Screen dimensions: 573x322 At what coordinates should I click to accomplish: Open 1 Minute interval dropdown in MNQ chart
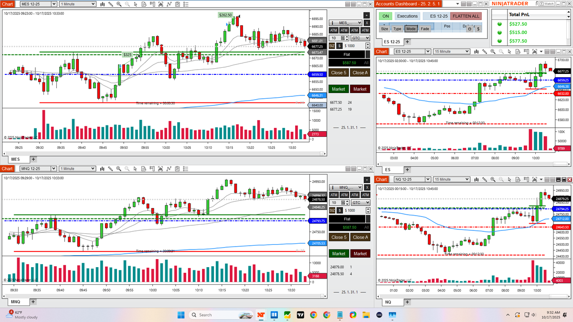(x=93, y=168)
